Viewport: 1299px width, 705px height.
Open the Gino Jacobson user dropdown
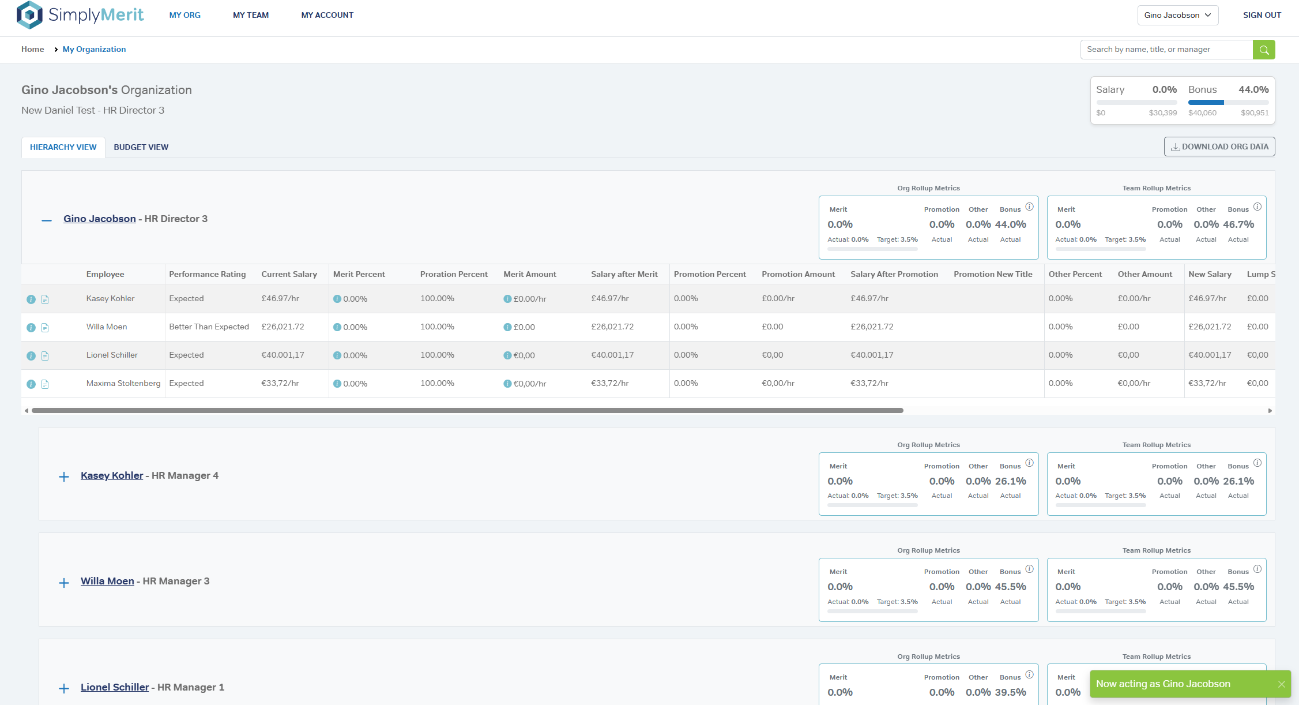click(1177, 15)
